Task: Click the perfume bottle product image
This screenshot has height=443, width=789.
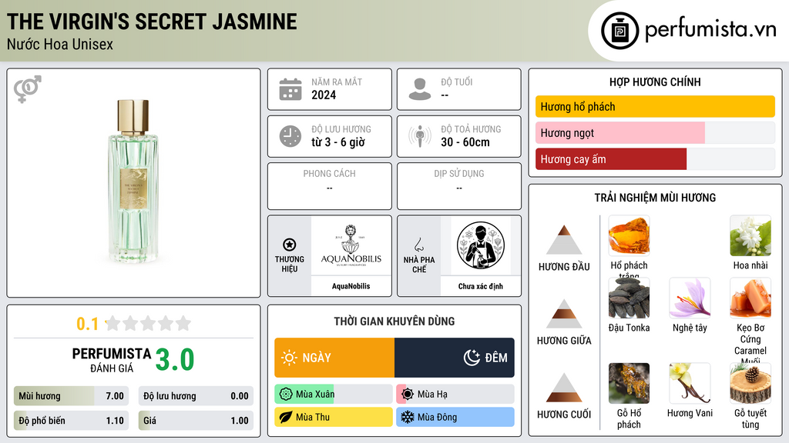Action: pyautogui.click(x=133, y=182)
